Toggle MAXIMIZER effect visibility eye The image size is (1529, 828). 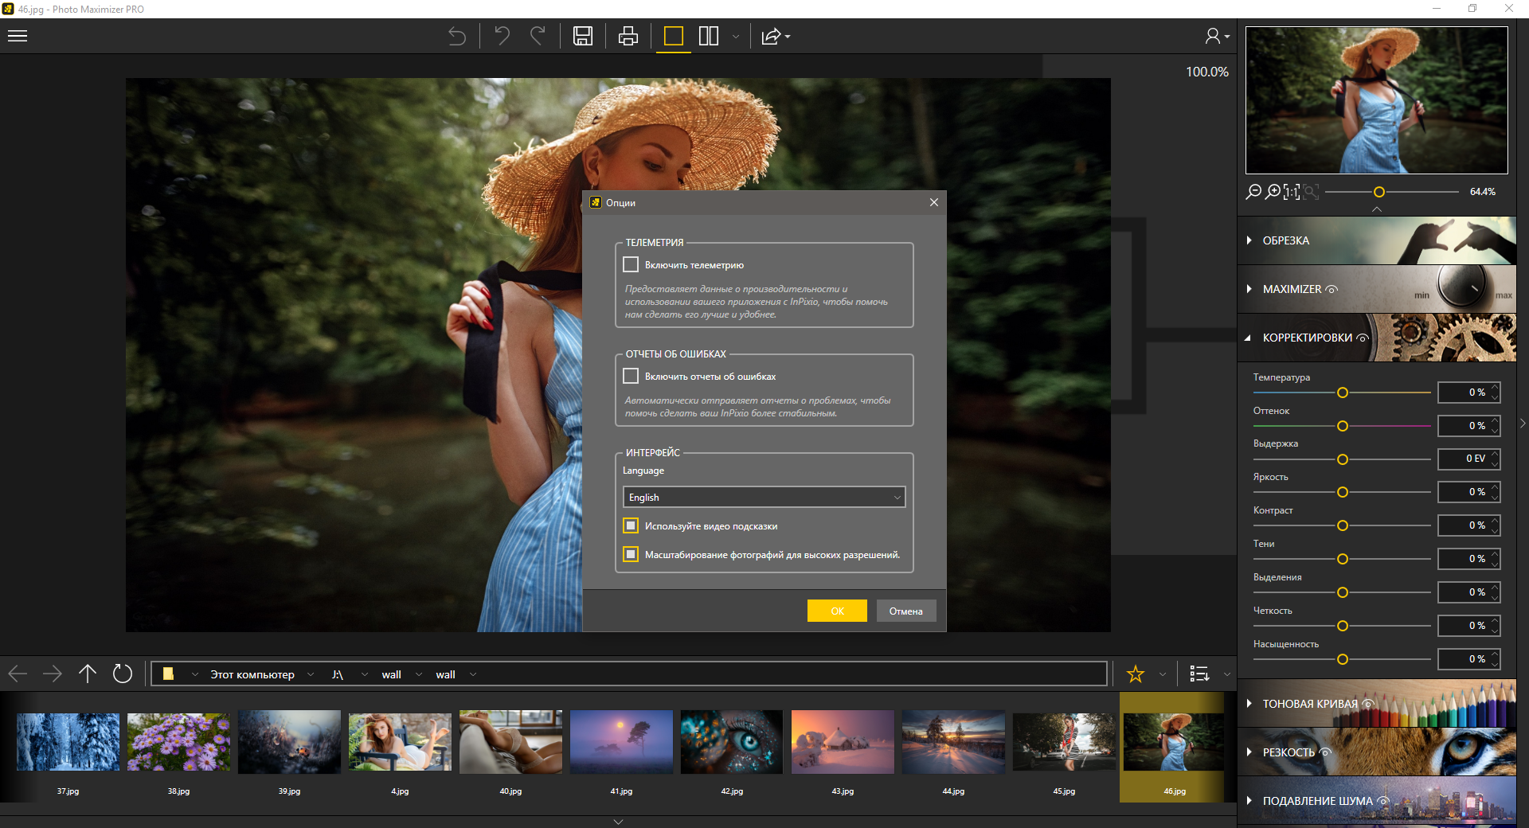1332,289
